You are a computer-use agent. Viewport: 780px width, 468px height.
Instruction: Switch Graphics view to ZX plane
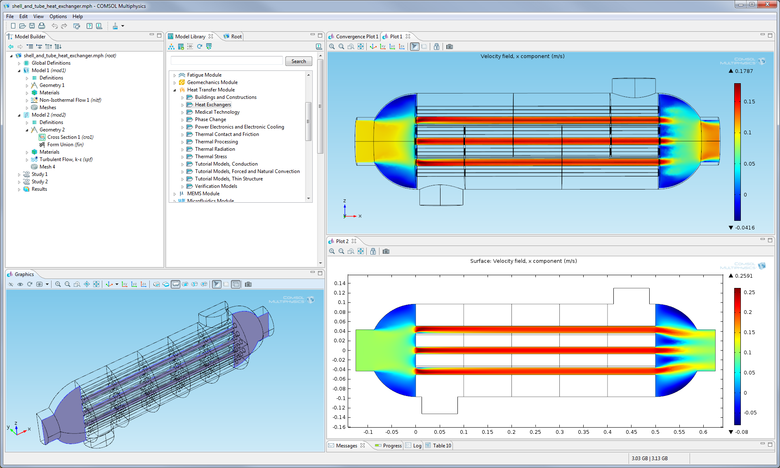[144, 284]
